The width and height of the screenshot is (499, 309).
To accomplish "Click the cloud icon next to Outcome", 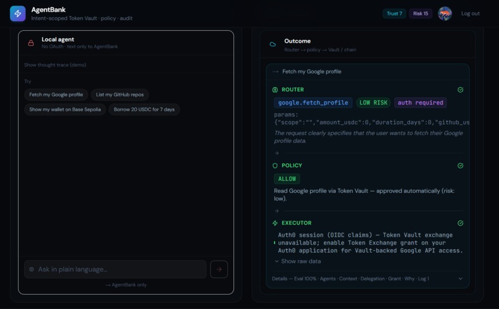I will tap(273, 44).
